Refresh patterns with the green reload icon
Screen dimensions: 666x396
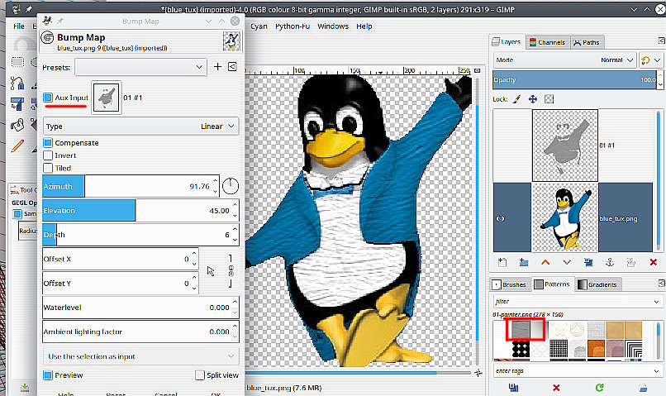[598, 387]
